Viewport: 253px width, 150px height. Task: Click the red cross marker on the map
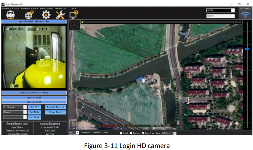coord(156,75)
